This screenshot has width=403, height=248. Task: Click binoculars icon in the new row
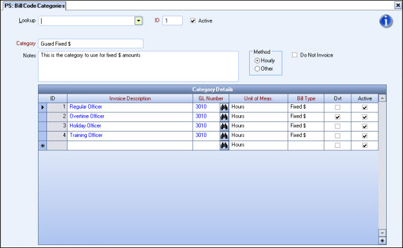coord(224,145)
